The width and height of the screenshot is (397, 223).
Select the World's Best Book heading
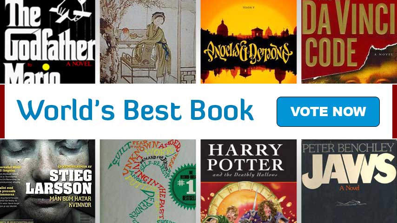(x=135, y=110)
